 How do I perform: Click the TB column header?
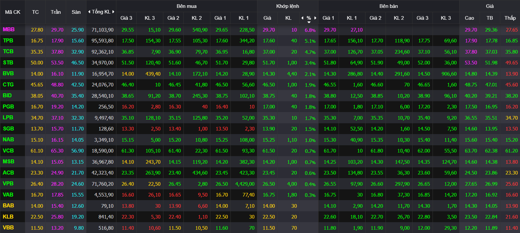point(490,18)
